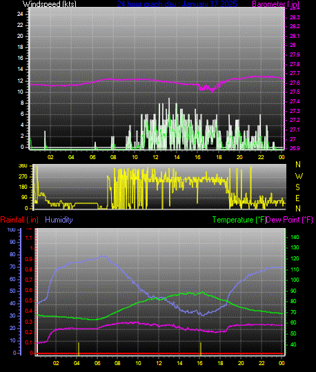The image size is (316, 372).
Task: Click the 24 hour graph day title
Action: click(x=177, y=4)
